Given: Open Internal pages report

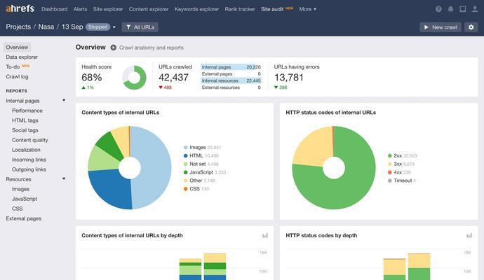Looking at the screenshot, I should click(22, 101).
